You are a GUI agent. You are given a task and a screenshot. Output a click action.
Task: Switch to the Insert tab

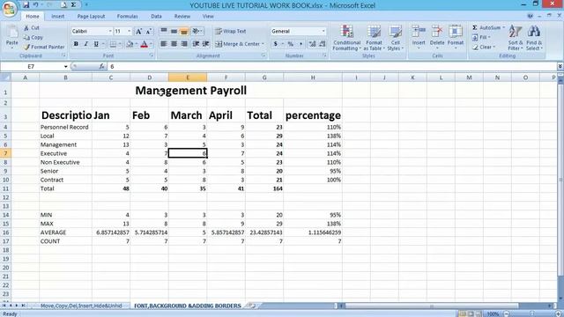point(57,16)
